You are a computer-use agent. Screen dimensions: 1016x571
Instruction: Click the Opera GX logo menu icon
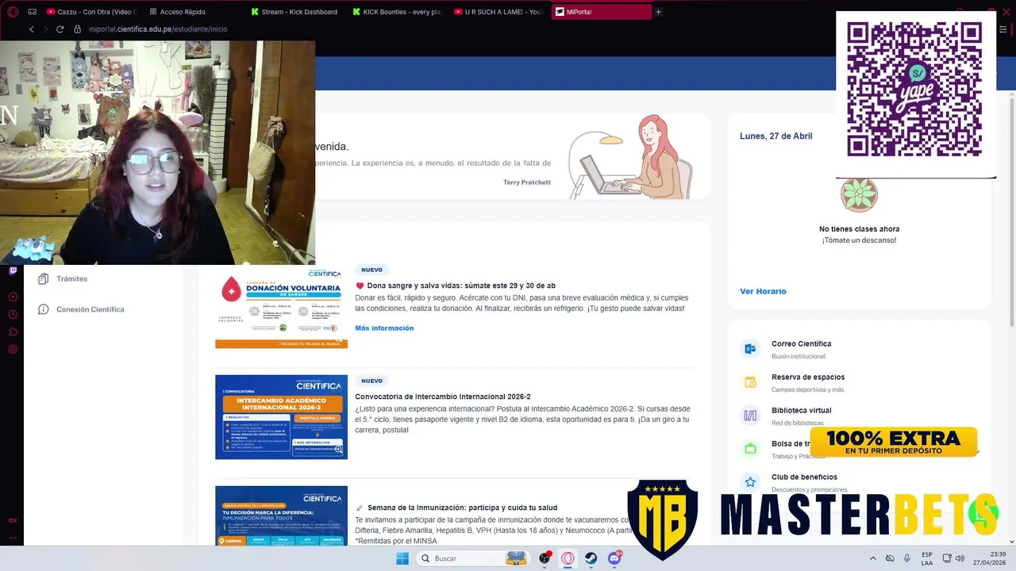point(13,12)
